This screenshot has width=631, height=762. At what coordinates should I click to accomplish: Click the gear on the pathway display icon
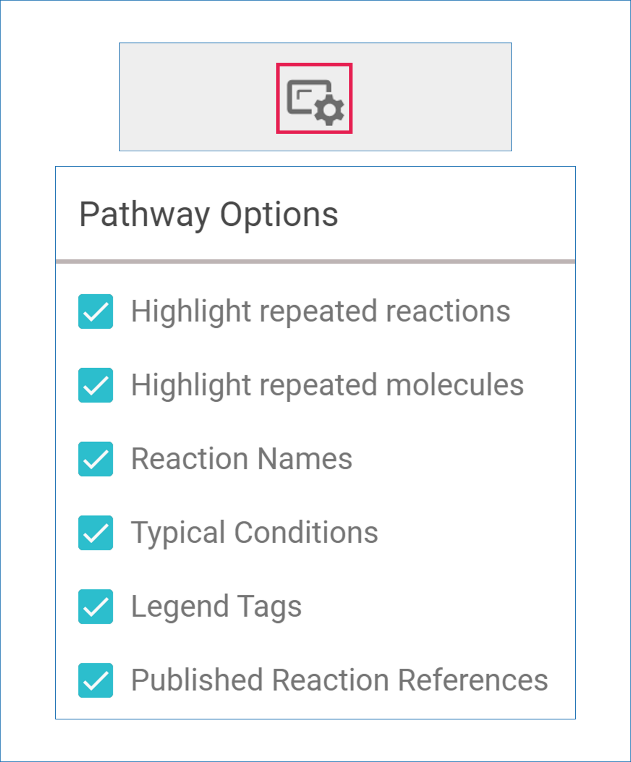tap(329, 110)
